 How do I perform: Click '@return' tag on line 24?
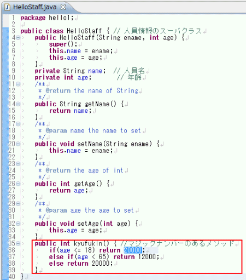(58, 170)
